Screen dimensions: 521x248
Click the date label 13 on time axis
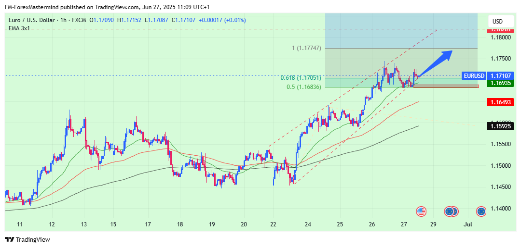pyautogui.click(x=84, y=224)
